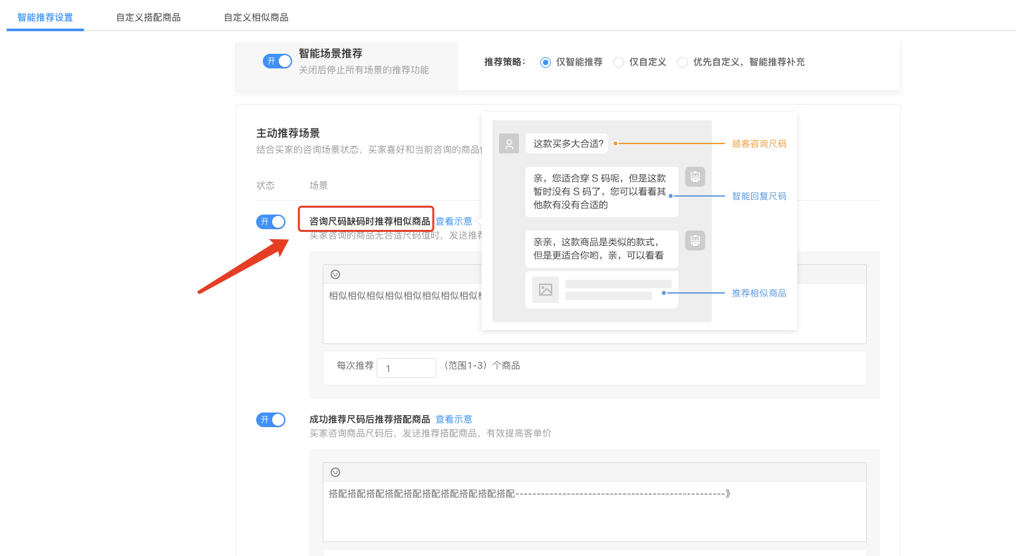This screenshot has width=1016, height=556.
Task: Click 关闭后停止所有场景的推荐功能 hint text
Action: (363, 70)
